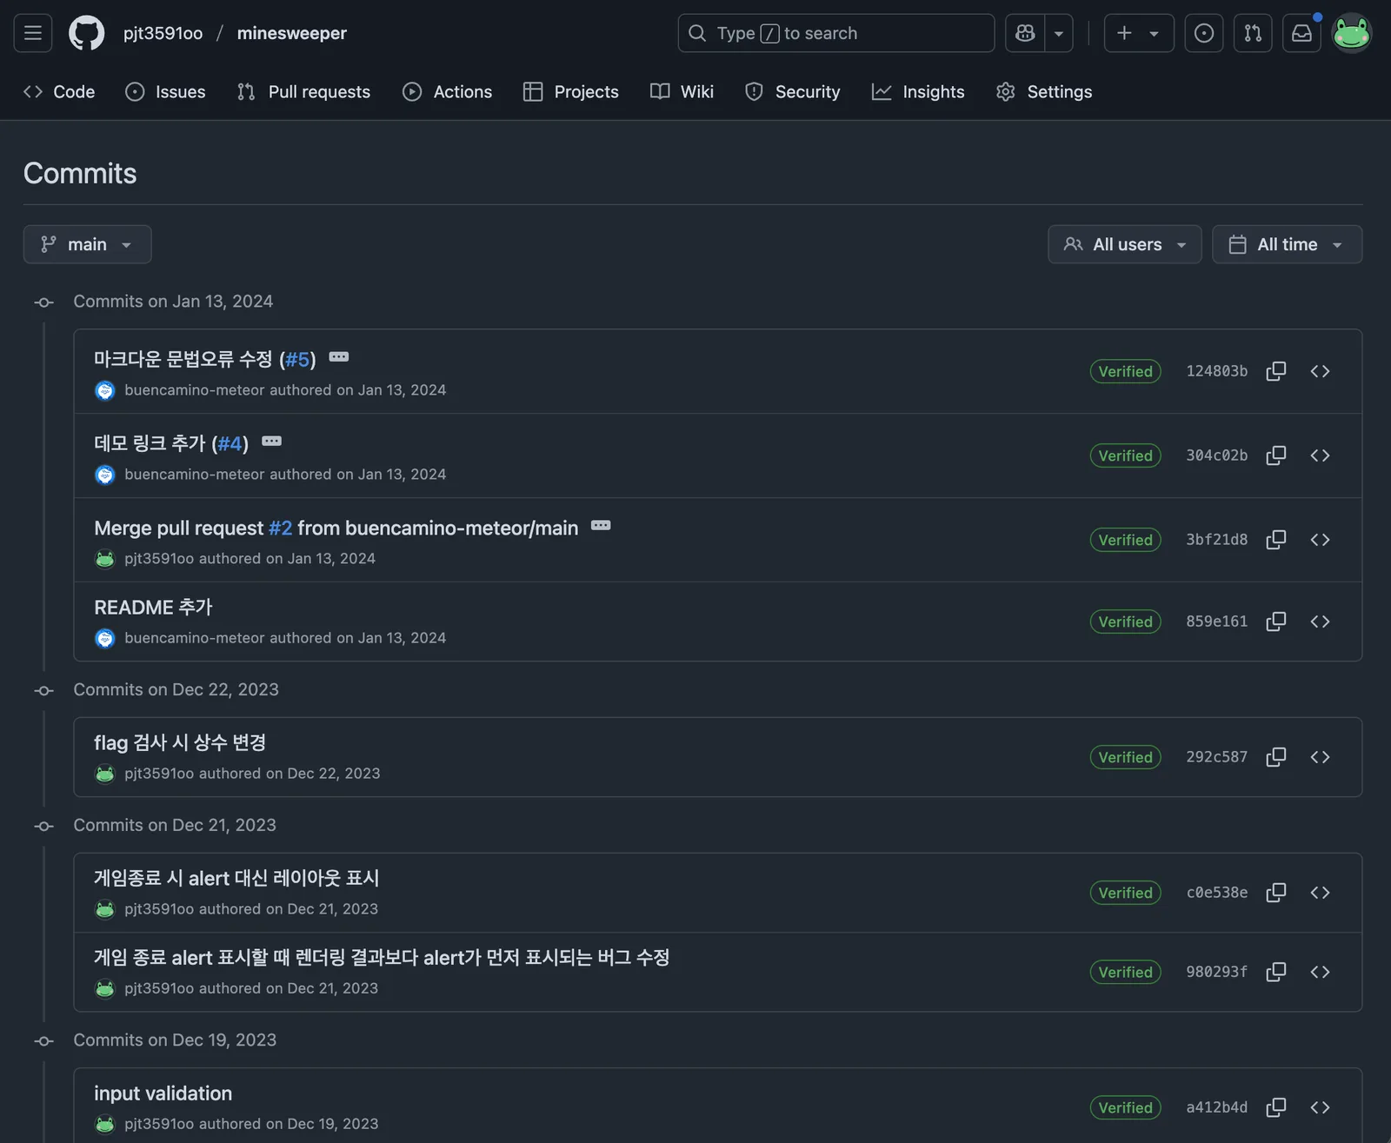
Task: Copy full SHA for commit 304c02b
Action: pos(1276,455)
